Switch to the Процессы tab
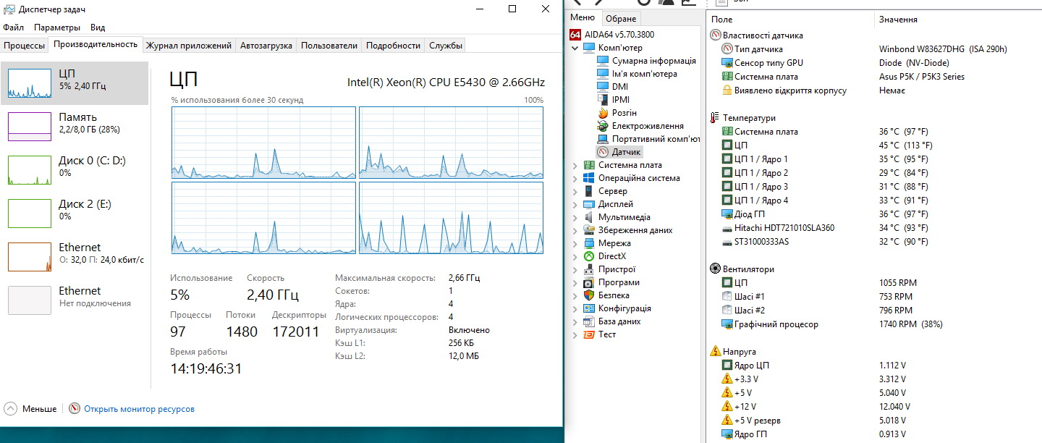1042x443 pixels. 24,46
